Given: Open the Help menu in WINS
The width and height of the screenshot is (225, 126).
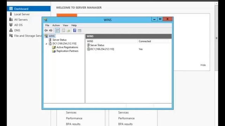Looking at the screenshot, I should click(x=74, y=25).
